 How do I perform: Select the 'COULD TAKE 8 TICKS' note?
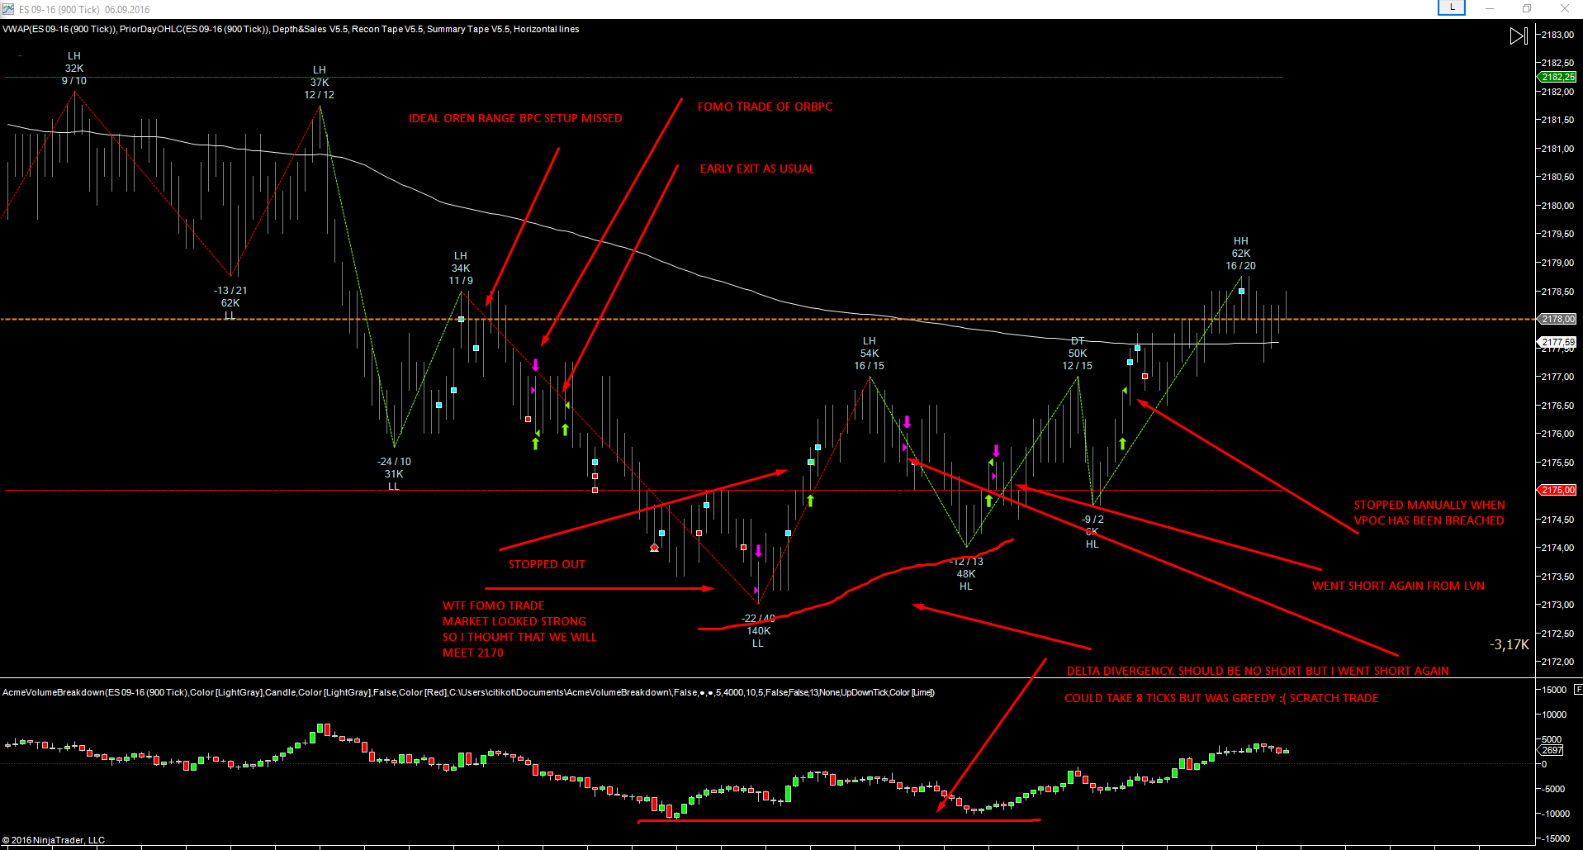pyautogui.click(x=1221, y=698)
